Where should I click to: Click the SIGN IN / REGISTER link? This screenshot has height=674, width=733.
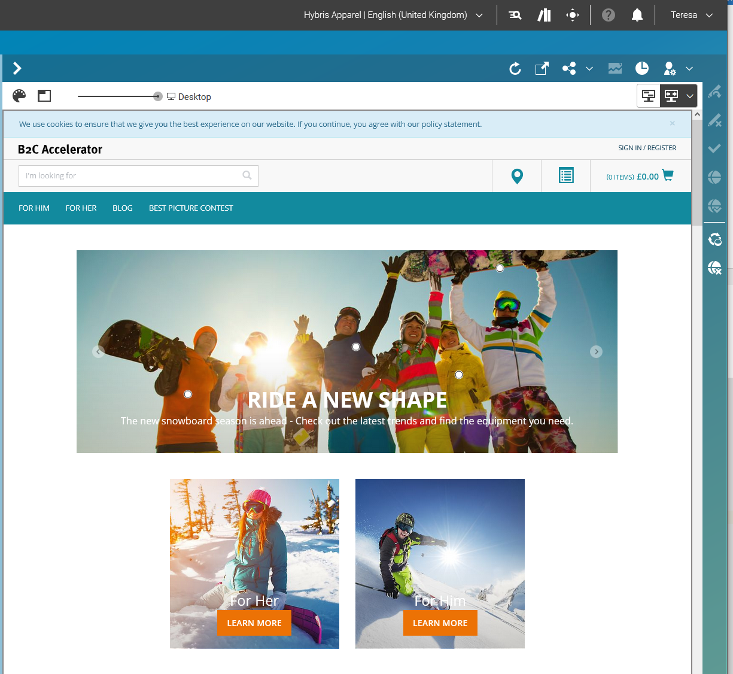[x=647, y=147]
